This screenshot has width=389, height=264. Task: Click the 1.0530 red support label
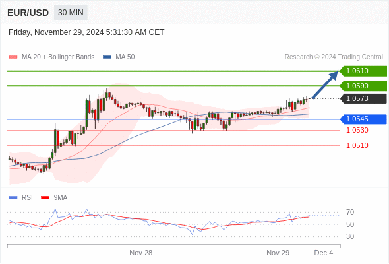pyautogui.click(x=357, y=130)
